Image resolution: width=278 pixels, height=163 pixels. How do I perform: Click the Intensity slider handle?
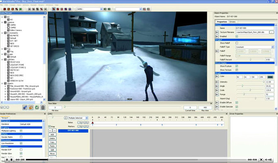(x=263, y=82)
